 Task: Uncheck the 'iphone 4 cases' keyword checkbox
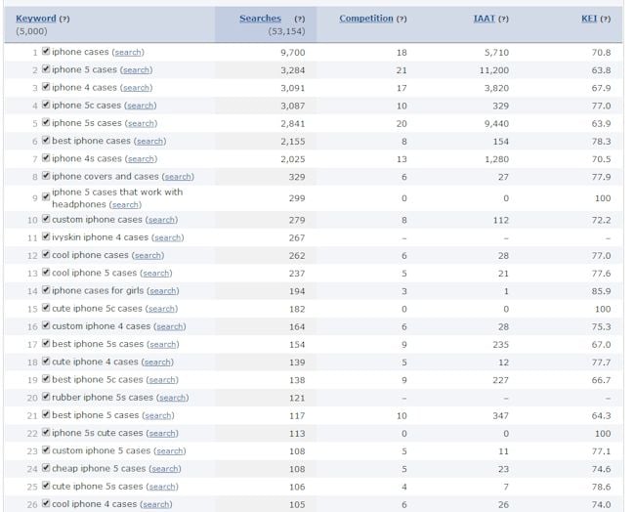click(46, 87)
